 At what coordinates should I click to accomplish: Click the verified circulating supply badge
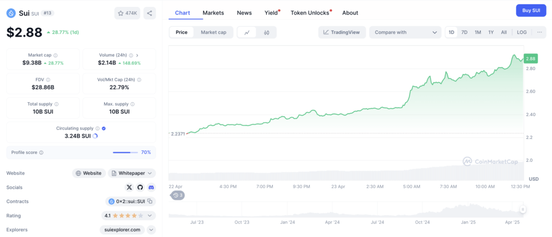tap(103, 128)
